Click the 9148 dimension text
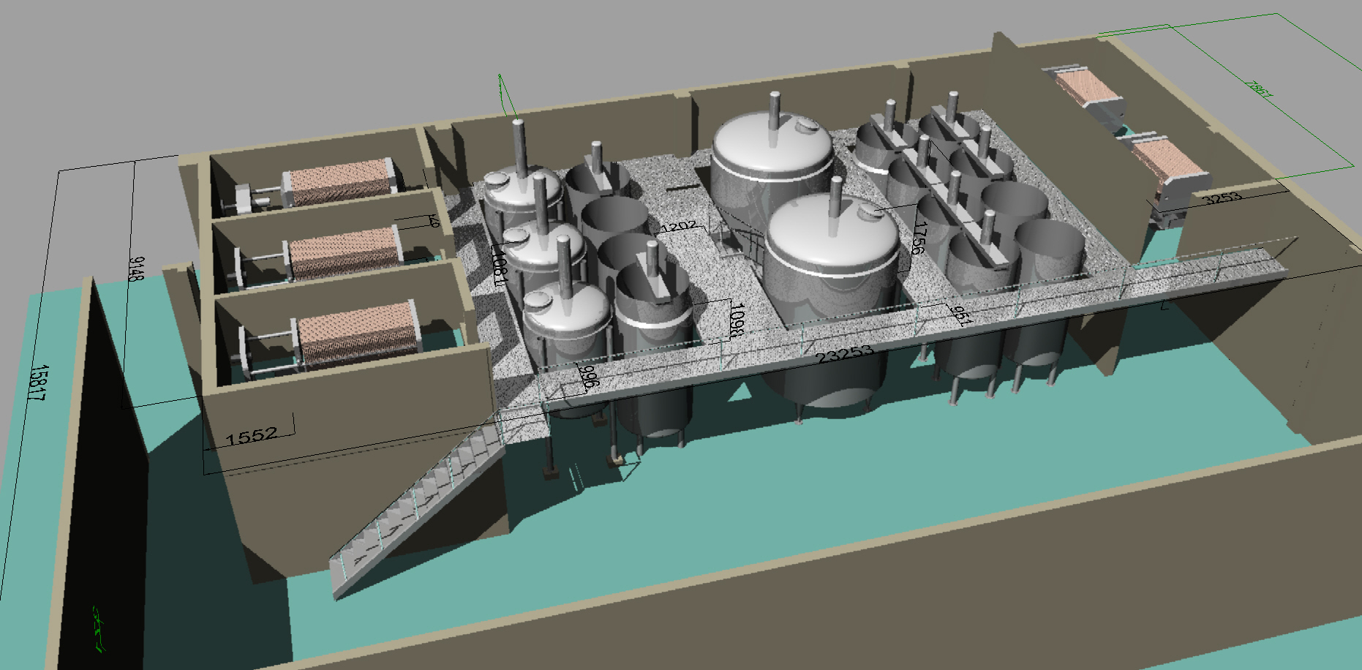1362x670 pixels. (136, 268)
